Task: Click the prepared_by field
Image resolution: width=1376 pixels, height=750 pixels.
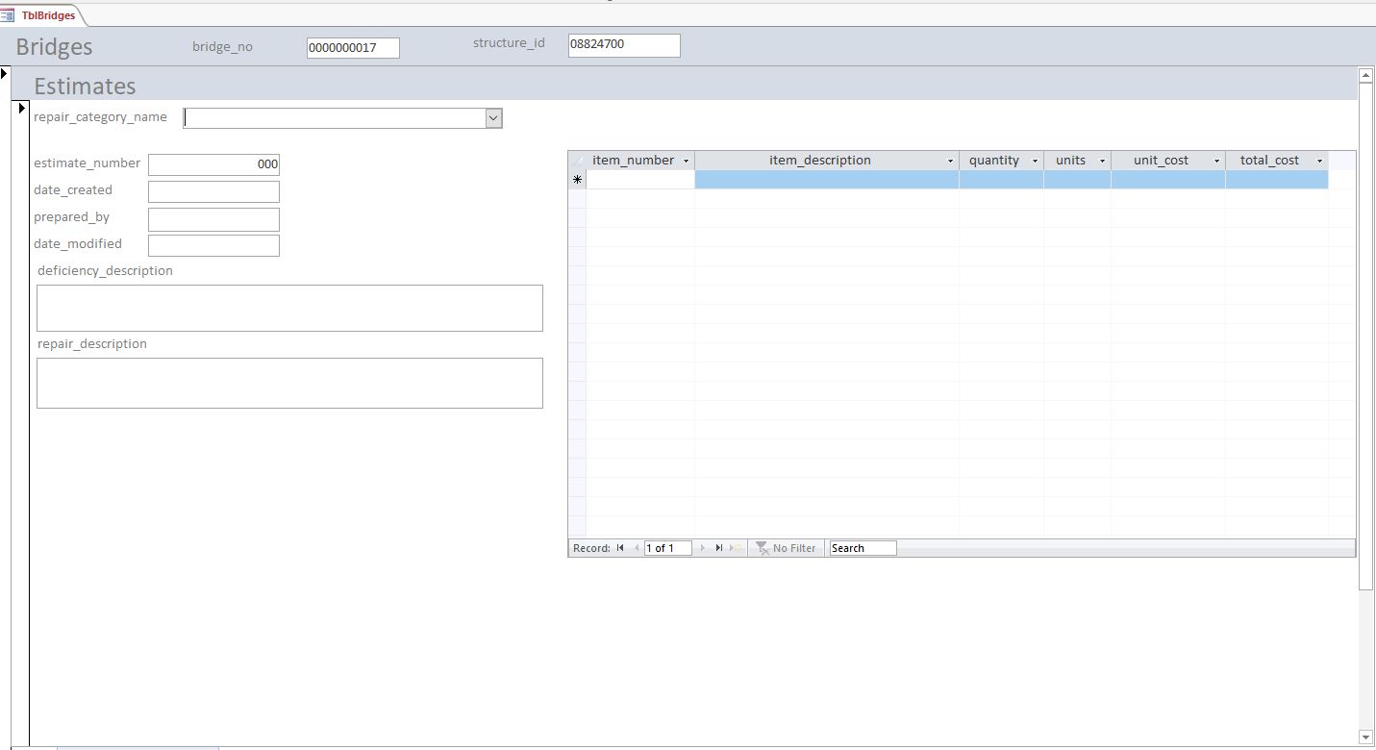Action: tap(213, 218)
